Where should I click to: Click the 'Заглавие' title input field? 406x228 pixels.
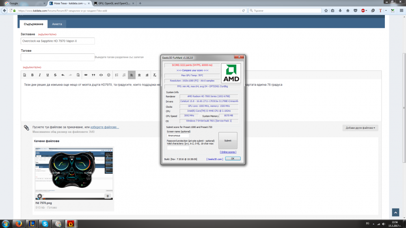58,41
